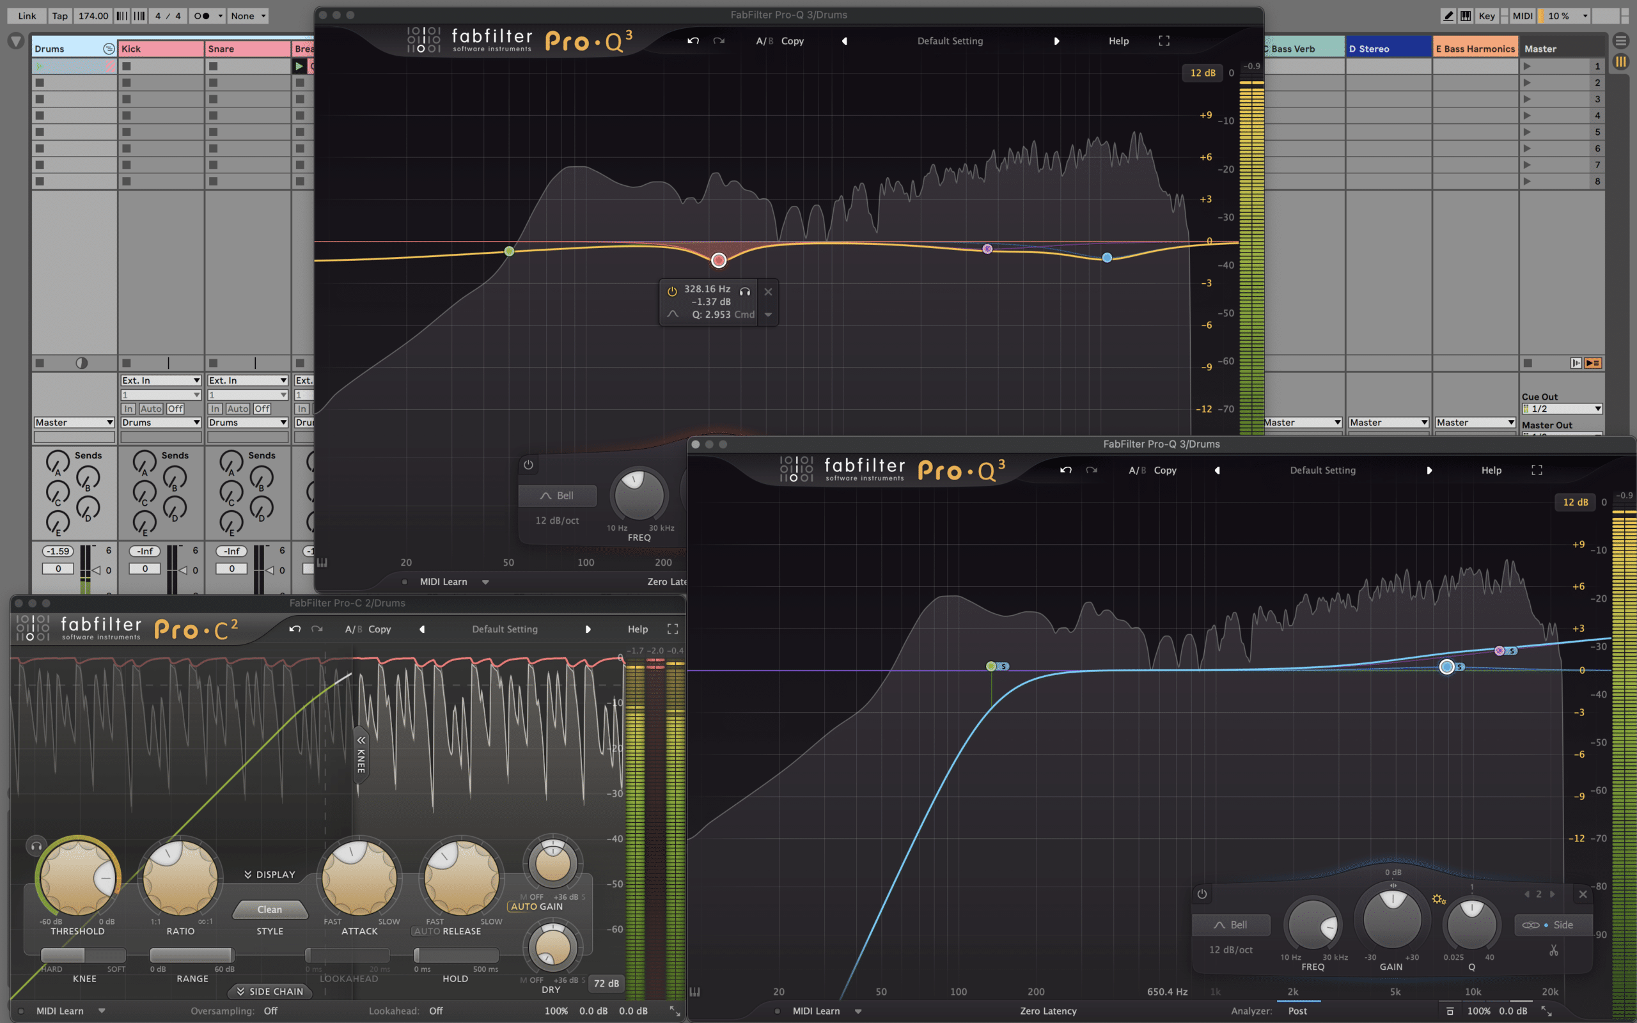Open Drums track output Master dropdown

click(74, 422)
